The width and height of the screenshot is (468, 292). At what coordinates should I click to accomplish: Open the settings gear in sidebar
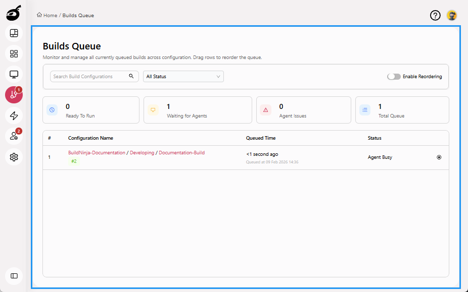point(14,157)
